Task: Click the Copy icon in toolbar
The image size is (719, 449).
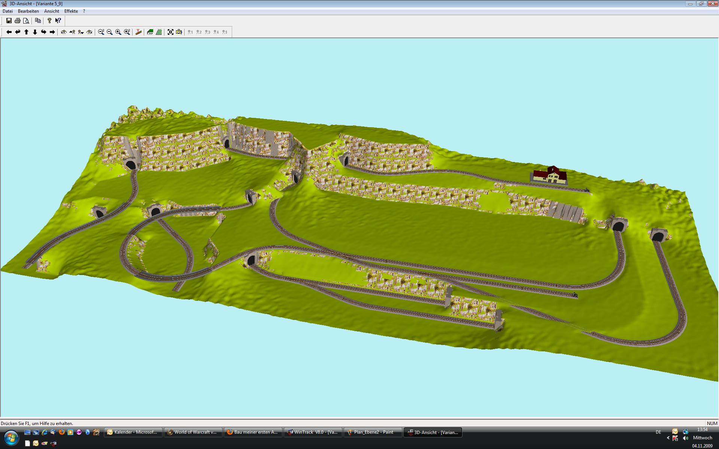Action: coord(38,21)
